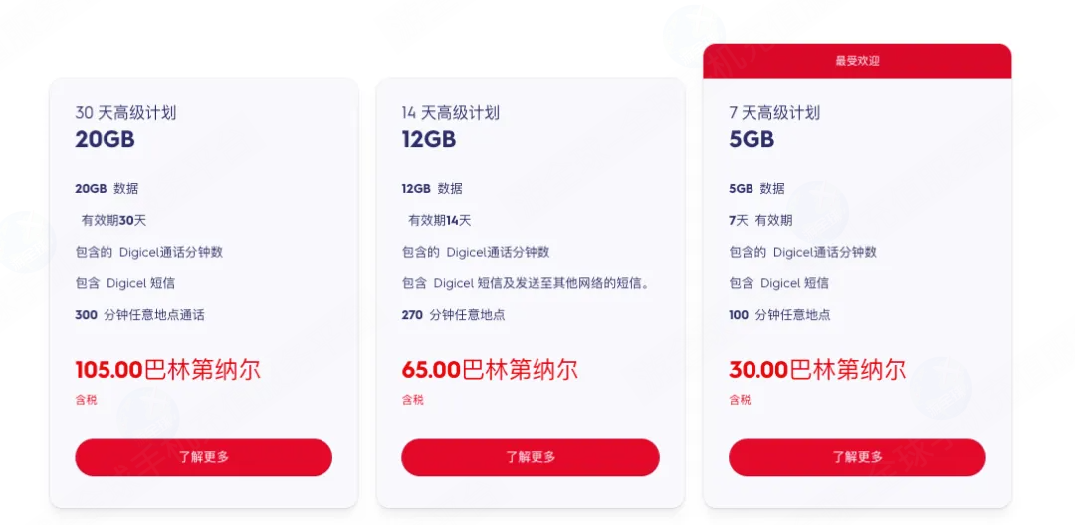
Task: Select the large 5GB heading
Action: point(752,140)
